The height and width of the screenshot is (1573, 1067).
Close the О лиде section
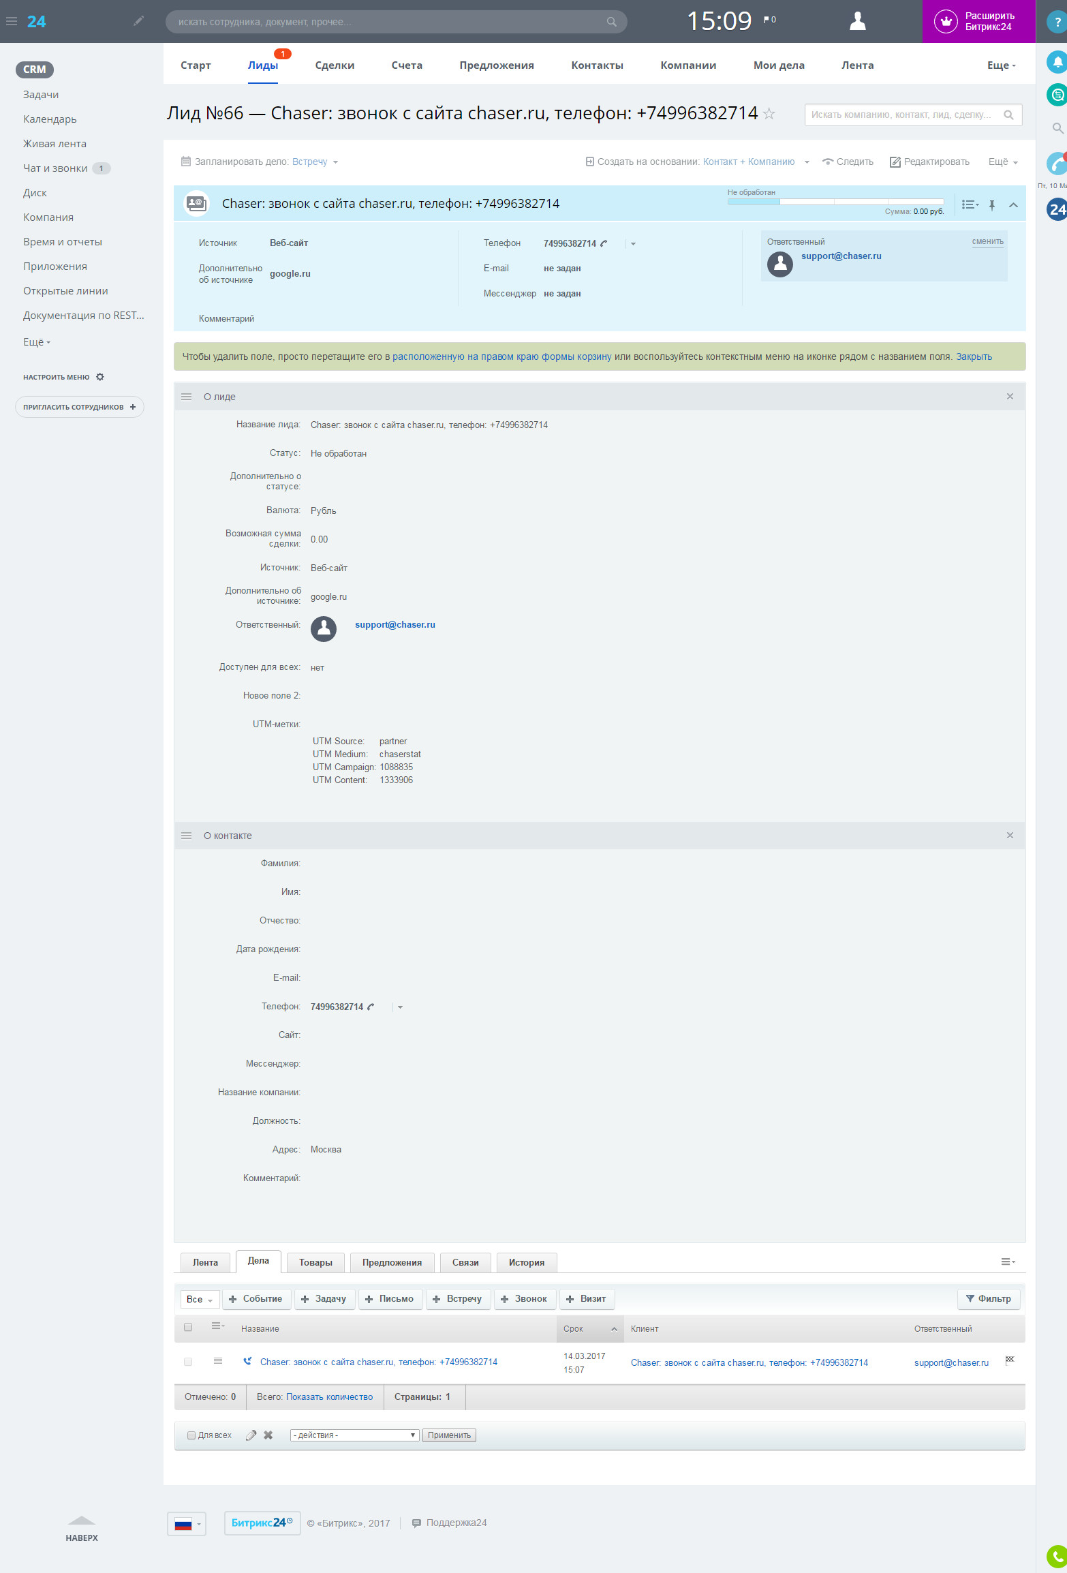coord(1010,397)
